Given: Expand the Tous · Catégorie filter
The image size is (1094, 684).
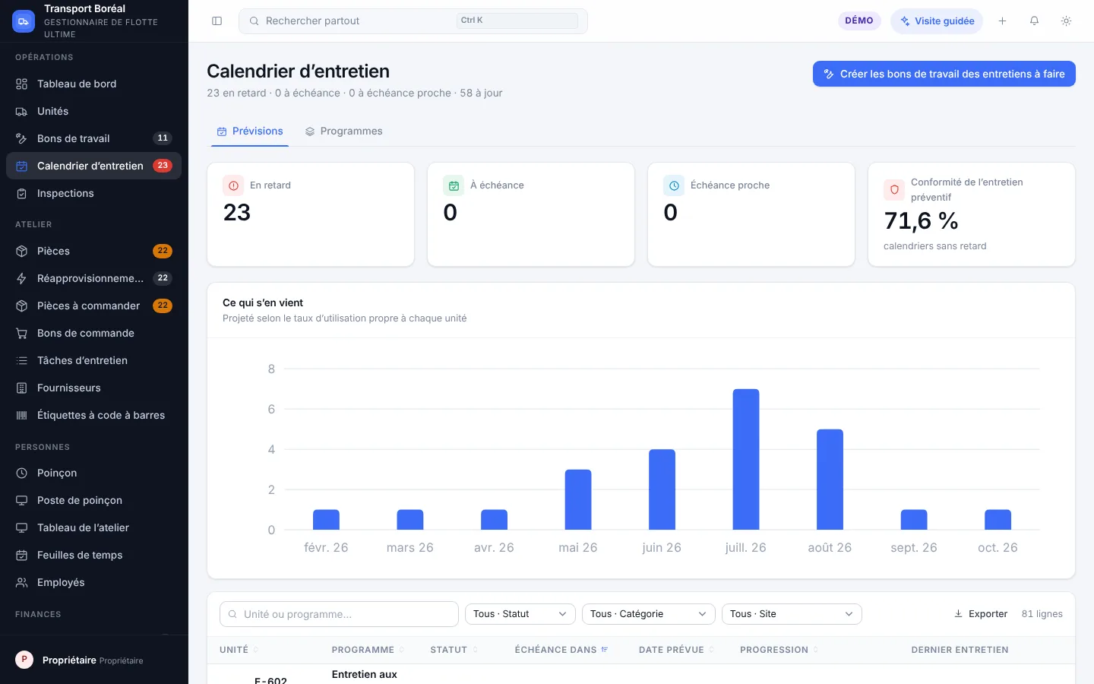Looking at the screenshot, I should coord(648,614).
